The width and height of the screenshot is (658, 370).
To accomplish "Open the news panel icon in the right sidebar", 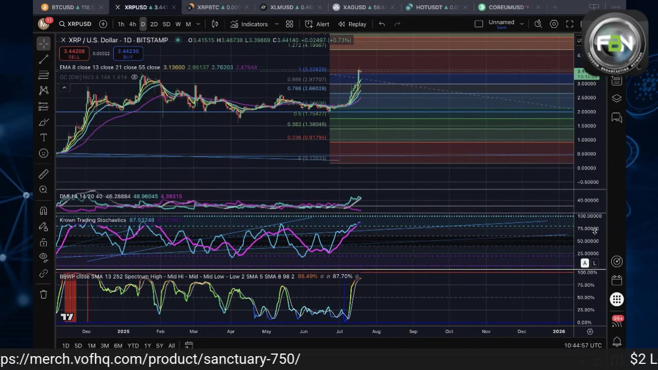I will pos(617,81).
